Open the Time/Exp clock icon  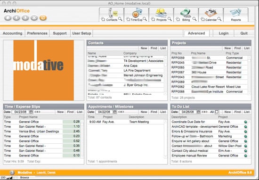137,13
